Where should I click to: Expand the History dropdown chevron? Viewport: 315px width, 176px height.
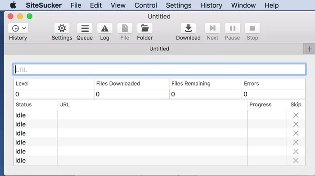tap(24, 28)
